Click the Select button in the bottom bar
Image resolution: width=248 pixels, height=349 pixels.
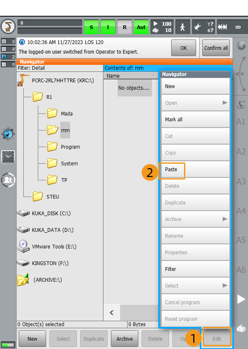[63, 339]
